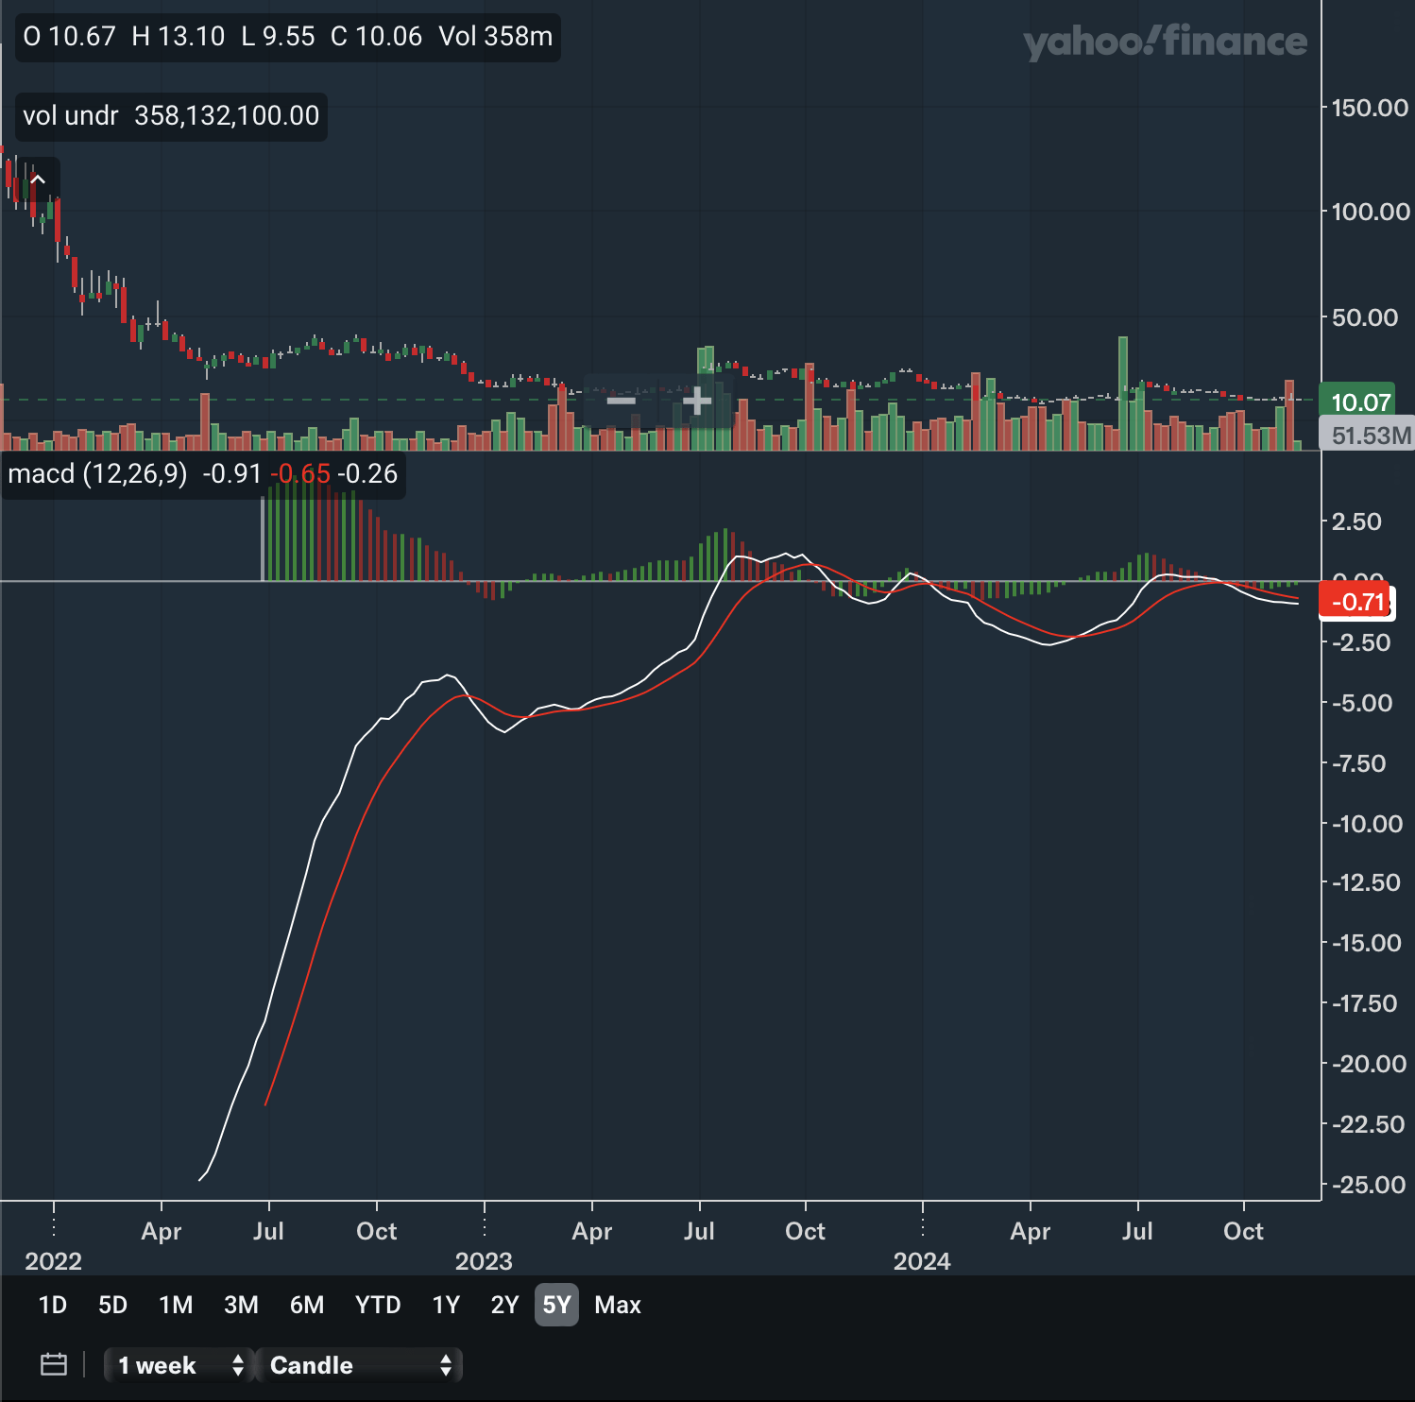
Task: Zoom out using the minus icon
Action: point(621,402)
